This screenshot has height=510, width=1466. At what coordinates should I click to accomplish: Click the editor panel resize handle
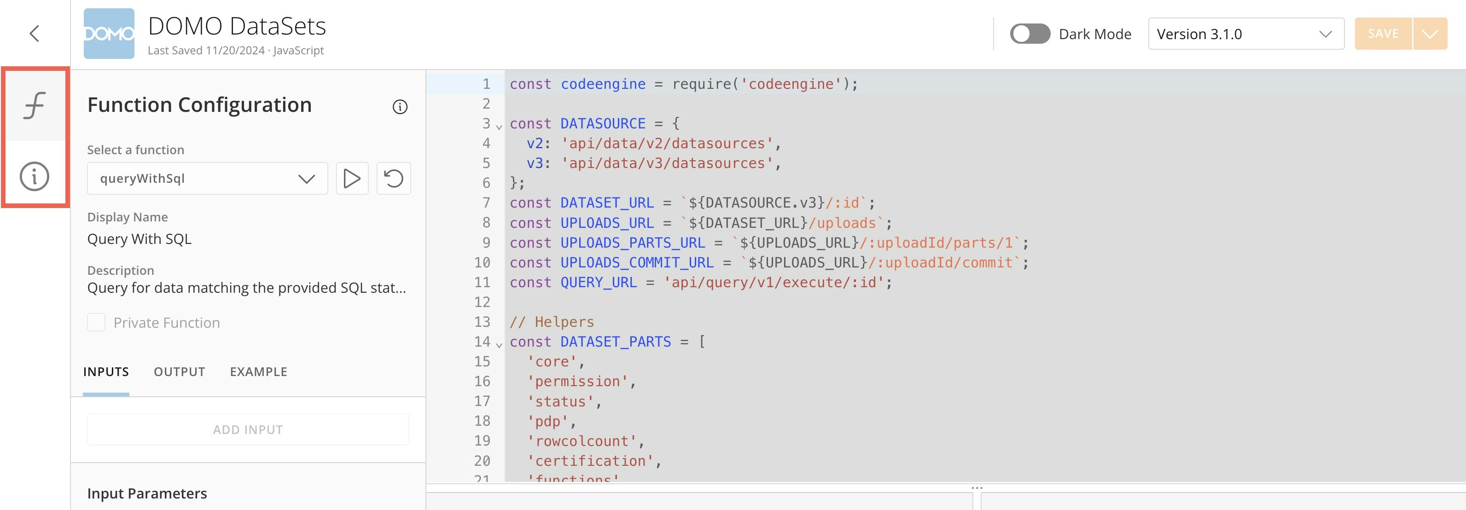[977, 488]
